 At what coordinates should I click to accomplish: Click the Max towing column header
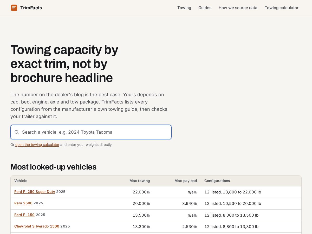click(x=140, y=181)
